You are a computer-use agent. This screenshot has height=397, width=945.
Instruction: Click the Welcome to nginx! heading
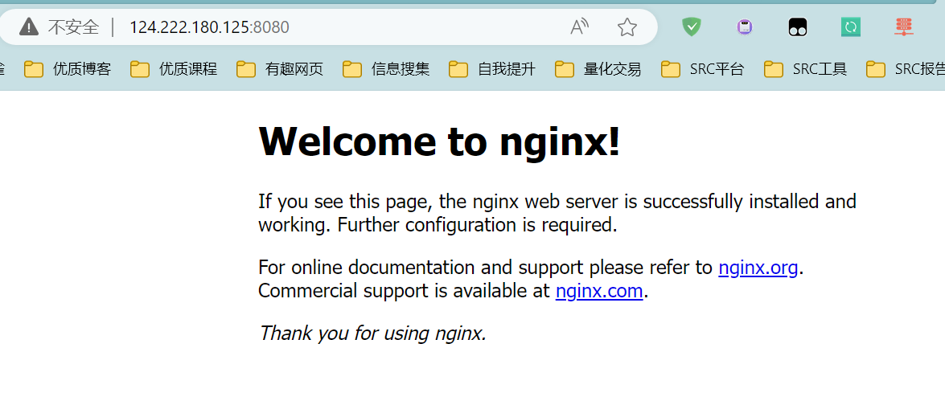point(439,141)
